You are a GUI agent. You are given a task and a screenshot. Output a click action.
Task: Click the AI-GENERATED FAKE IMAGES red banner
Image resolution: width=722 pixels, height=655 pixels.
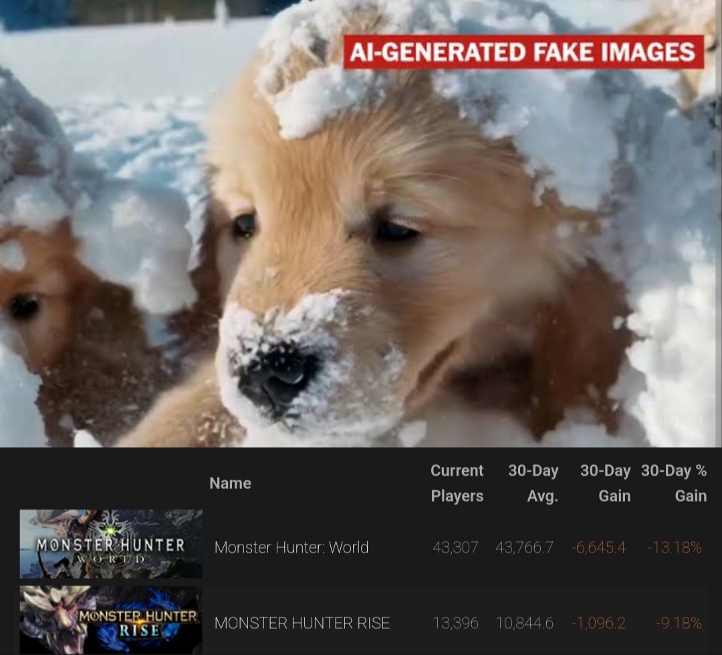(x=523, y=52)
